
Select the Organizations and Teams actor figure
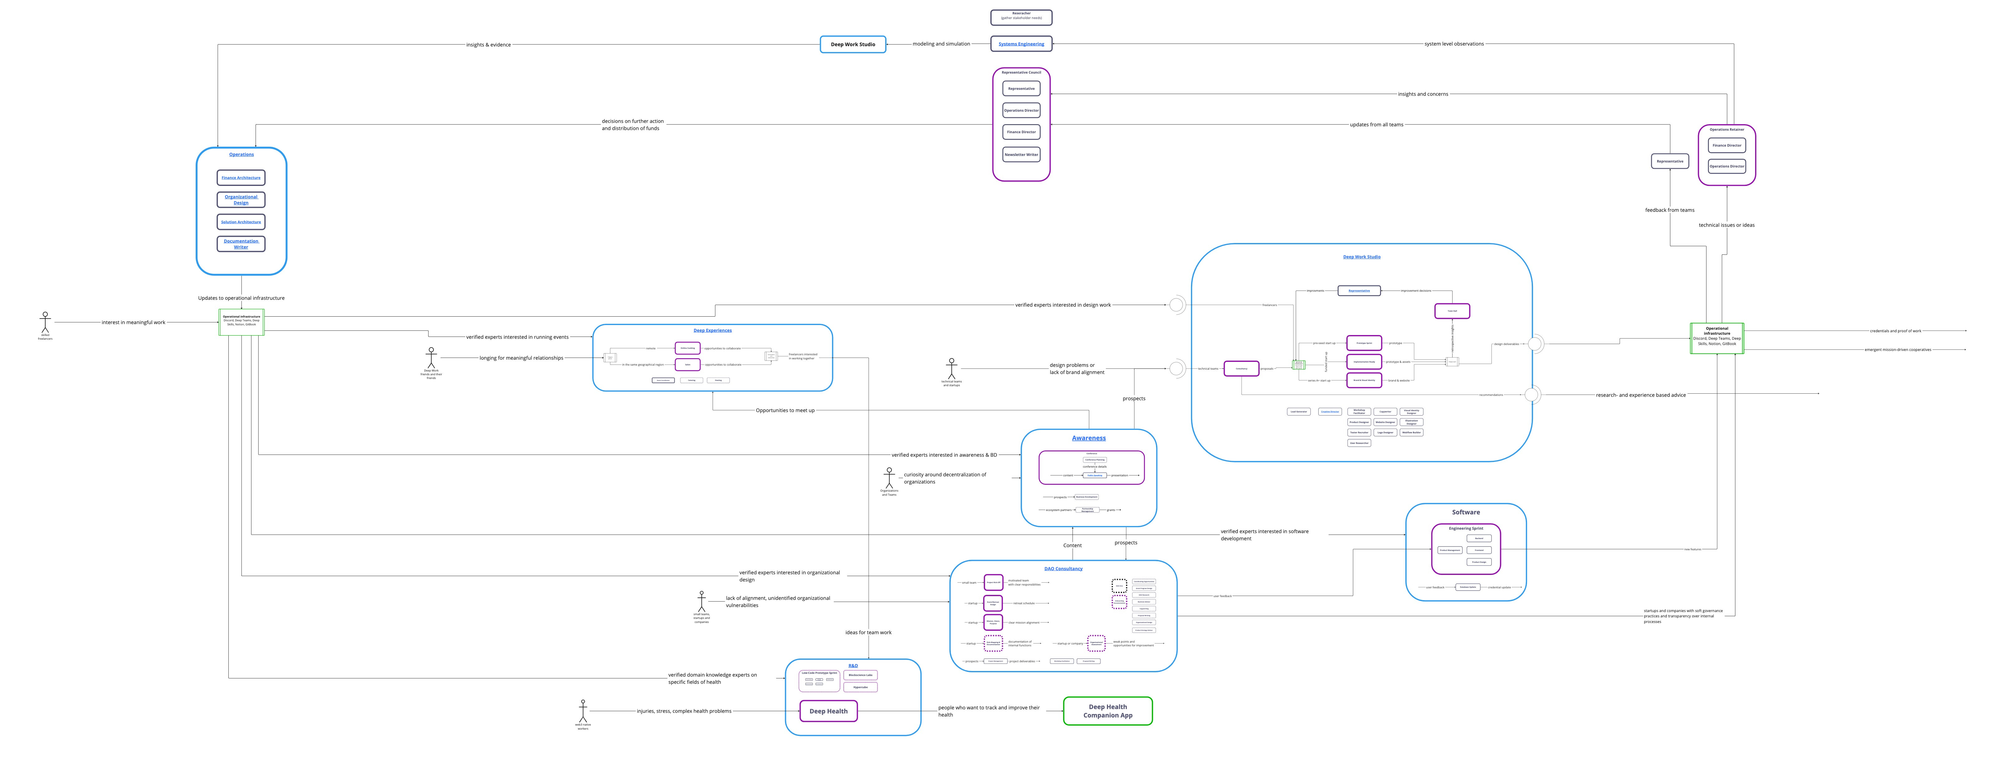pyautogui.click(x=889, y=478)
